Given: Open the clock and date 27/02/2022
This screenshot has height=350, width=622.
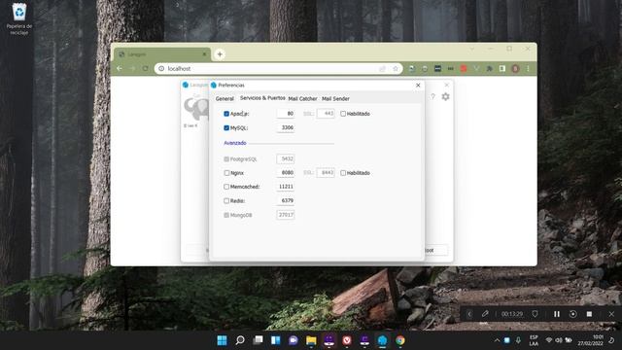Looking at the screenshot, I should tap(590, 340).
